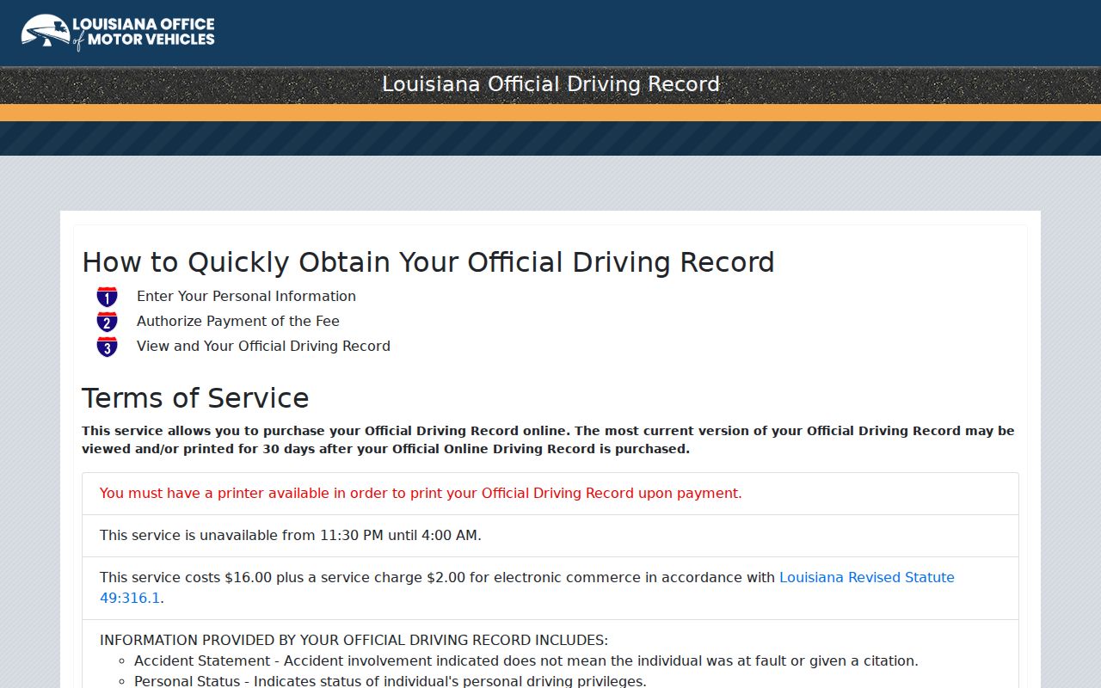
Task: Click the 'Personal Status' bullet item
Action: (391, 681)
